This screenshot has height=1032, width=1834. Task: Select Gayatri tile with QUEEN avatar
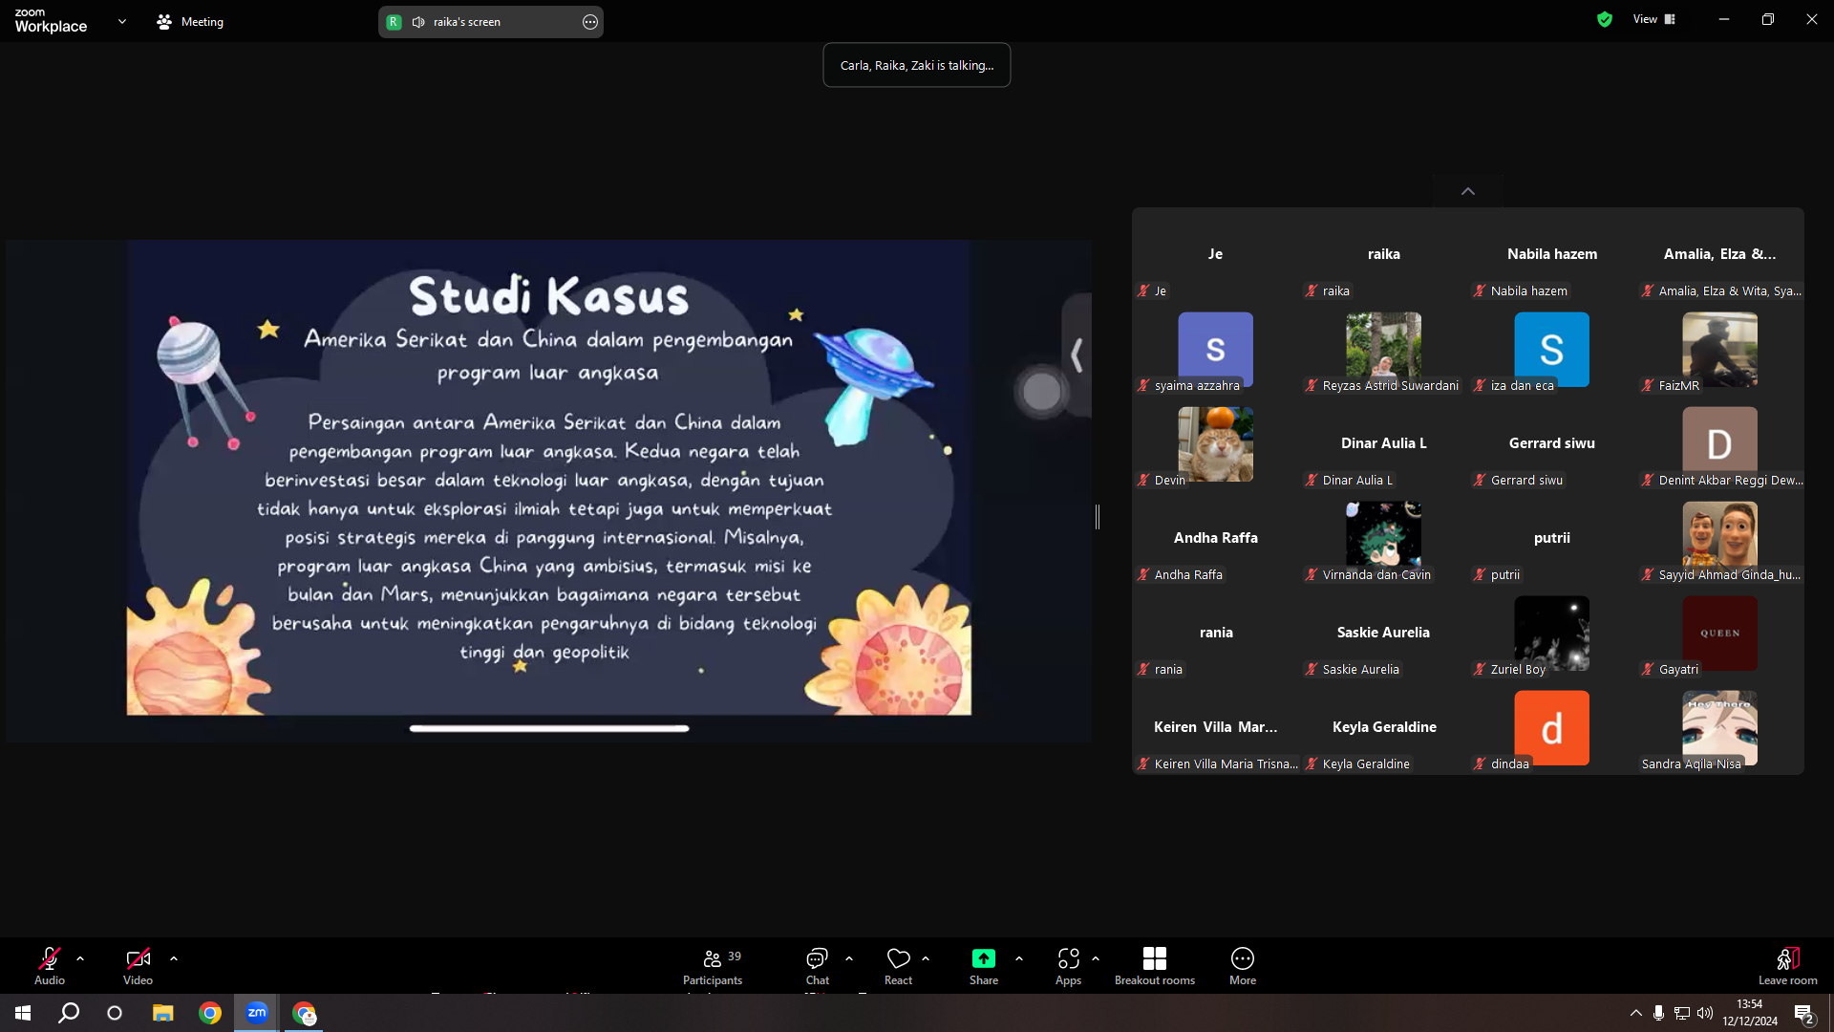pyautogui.click(x=1719, y=633)
